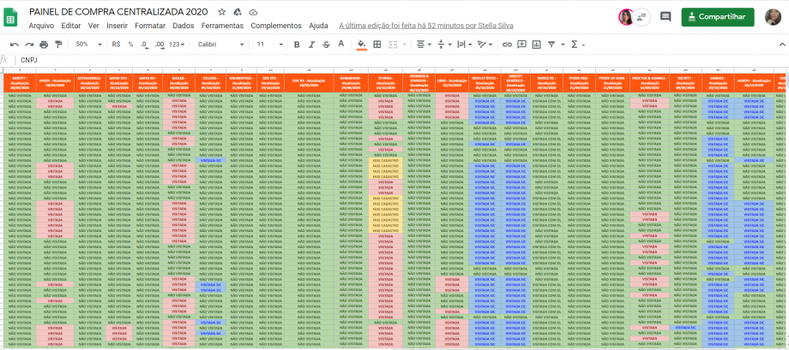Open the last edit by Stella Silva link

pos(426,26)
